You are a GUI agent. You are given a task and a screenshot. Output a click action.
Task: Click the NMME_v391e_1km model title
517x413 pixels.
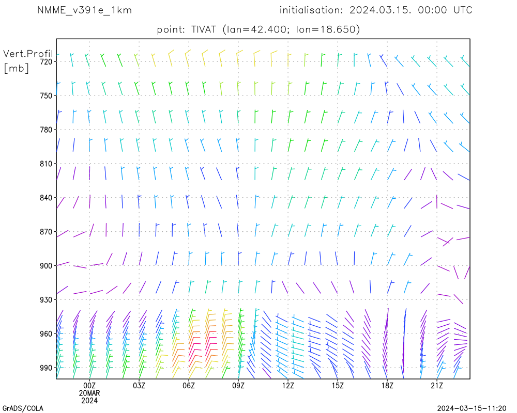(x=84, y=10)
